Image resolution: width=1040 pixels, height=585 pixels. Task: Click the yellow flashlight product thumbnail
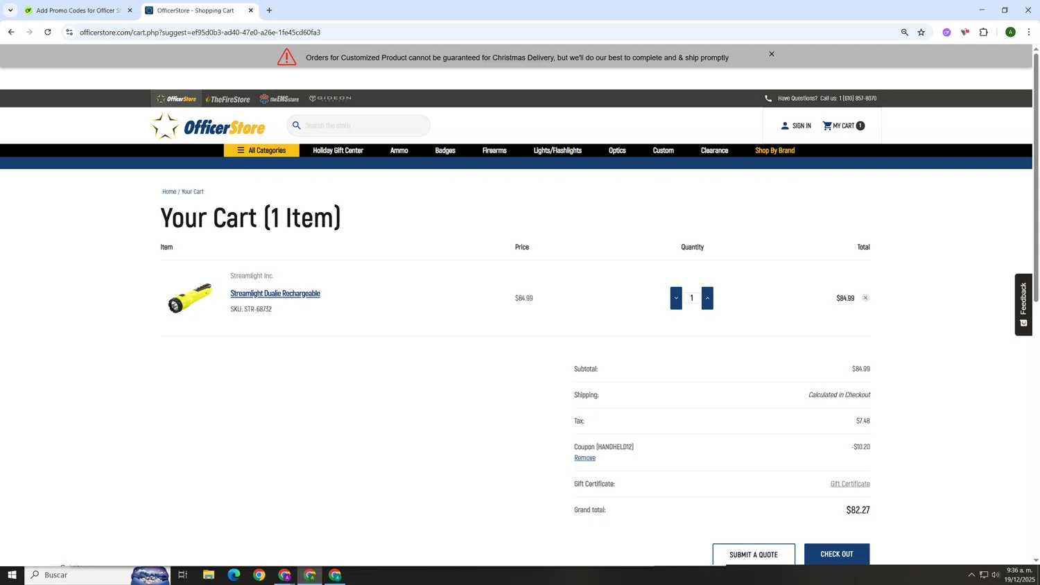[x=190, y=298]
